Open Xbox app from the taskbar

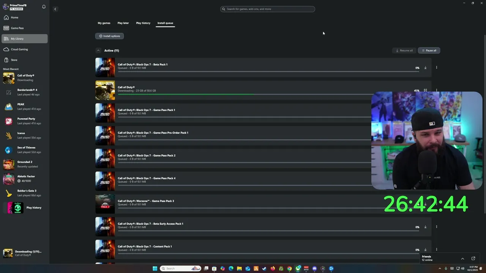click(298, 268)
